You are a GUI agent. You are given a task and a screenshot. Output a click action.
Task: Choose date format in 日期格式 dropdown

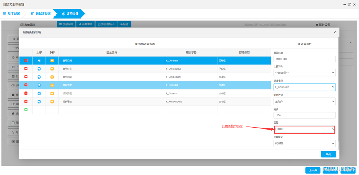click(x=305, y=143)
